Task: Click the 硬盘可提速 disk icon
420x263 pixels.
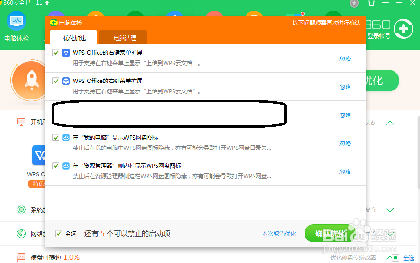Action: (21, 257)
